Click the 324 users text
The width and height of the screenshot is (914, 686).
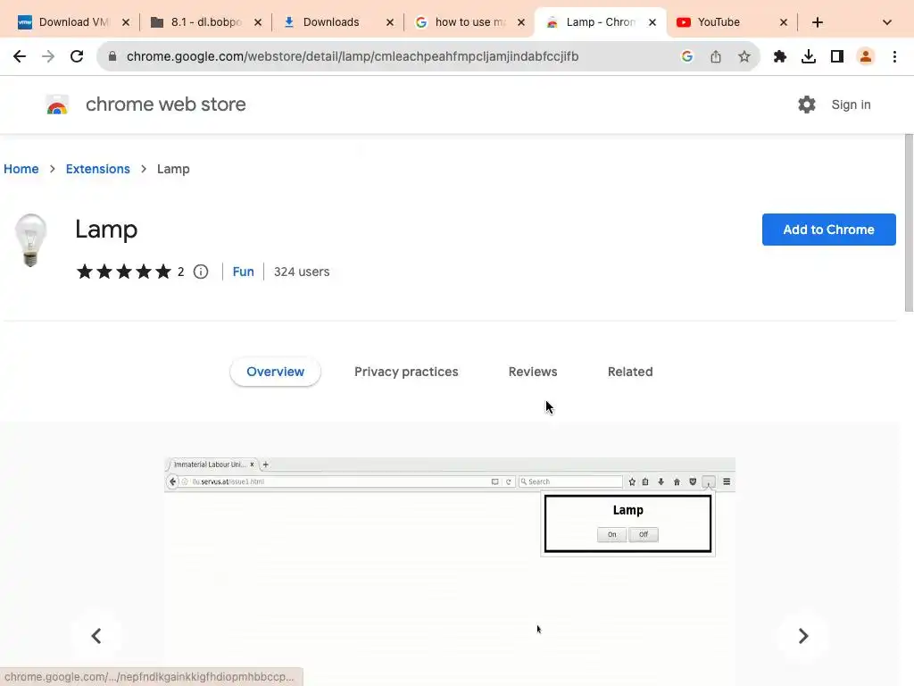[x=302, y=272]
